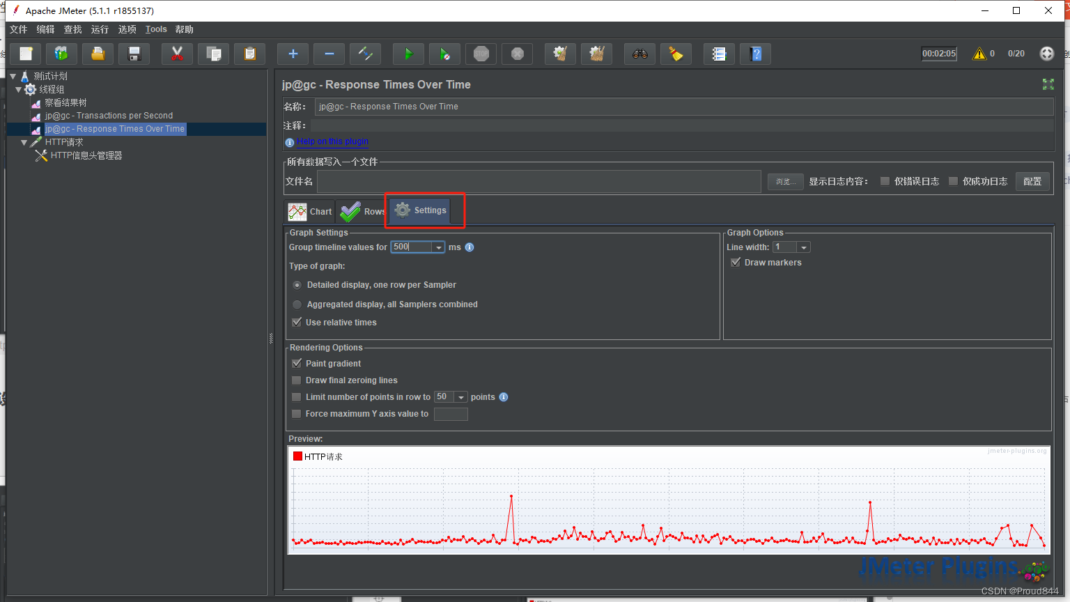Open the Templates toolbar icon
The image size is (1070, 602).
(x=62, y=54)
